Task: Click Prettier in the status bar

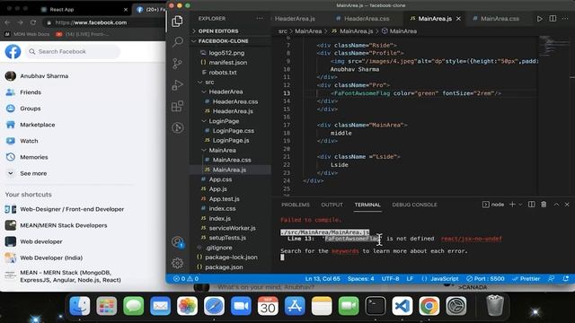Action: pos(526,279)
